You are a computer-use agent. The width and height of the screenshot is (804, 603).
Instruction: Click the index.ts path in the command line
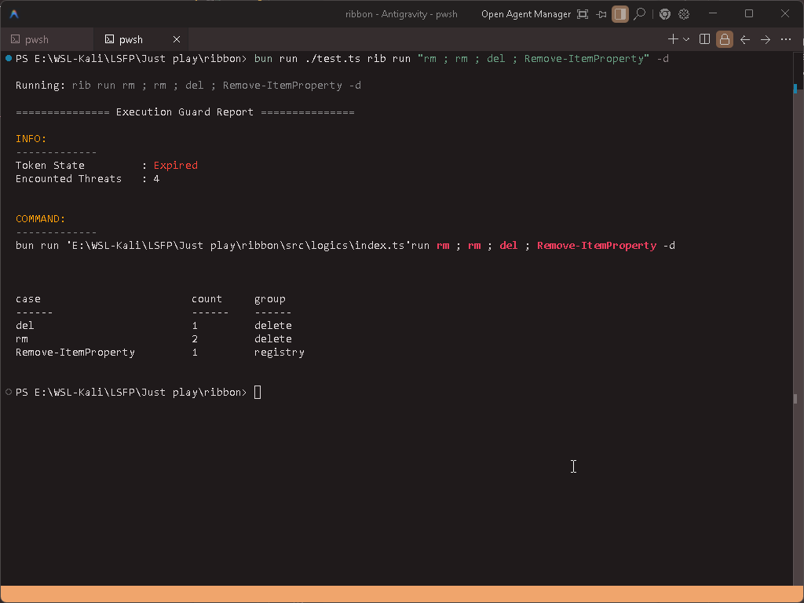(x=239, y=246)
